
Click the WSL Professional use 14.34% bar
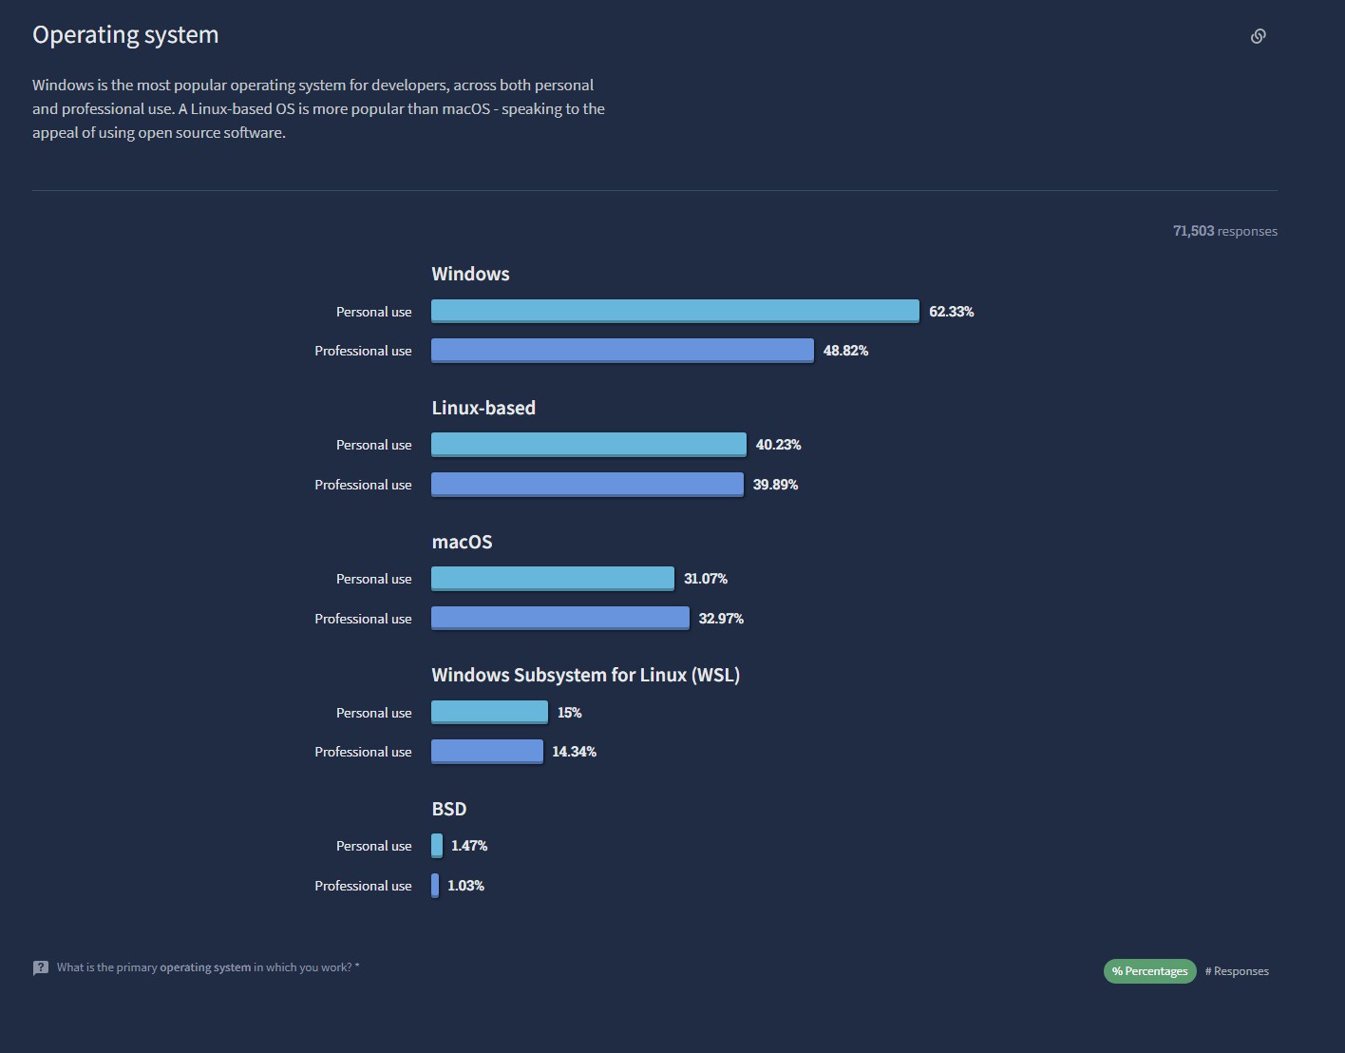(486, 752)
